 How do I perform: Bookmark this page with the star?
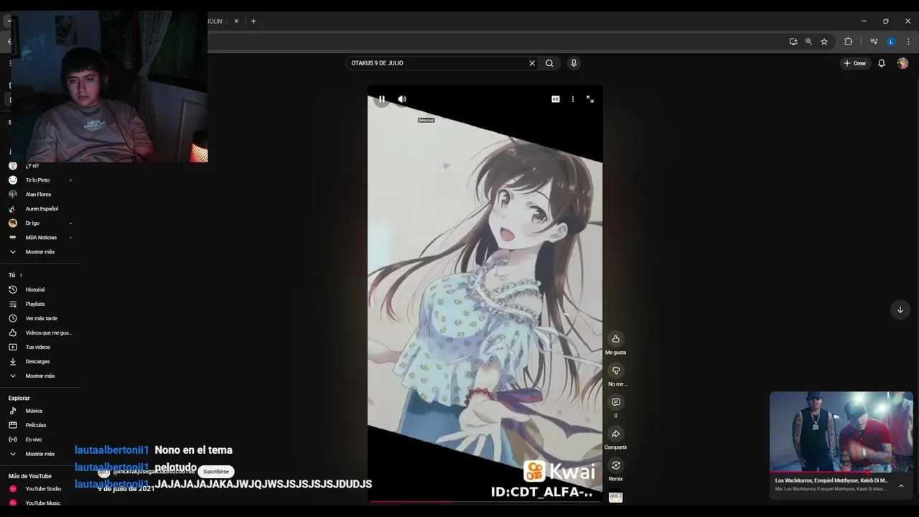[x=824, y=42]
